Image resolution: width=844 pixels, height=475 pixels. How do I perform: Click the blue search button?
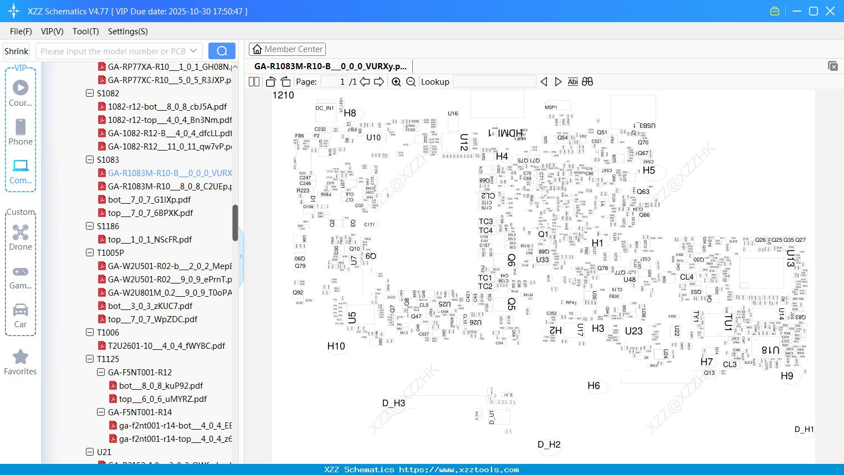click(x=222, y=51)
